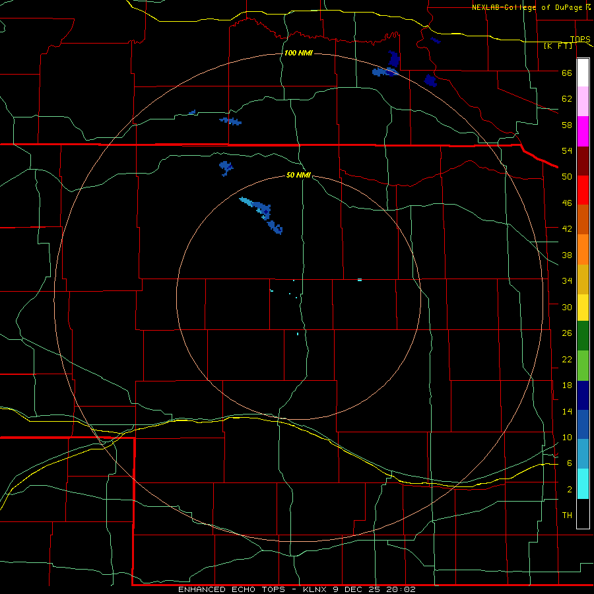This screenshot has width=594, height=594.
Task: Select the light blue legend swatch
Action: (x=583, y=453)
